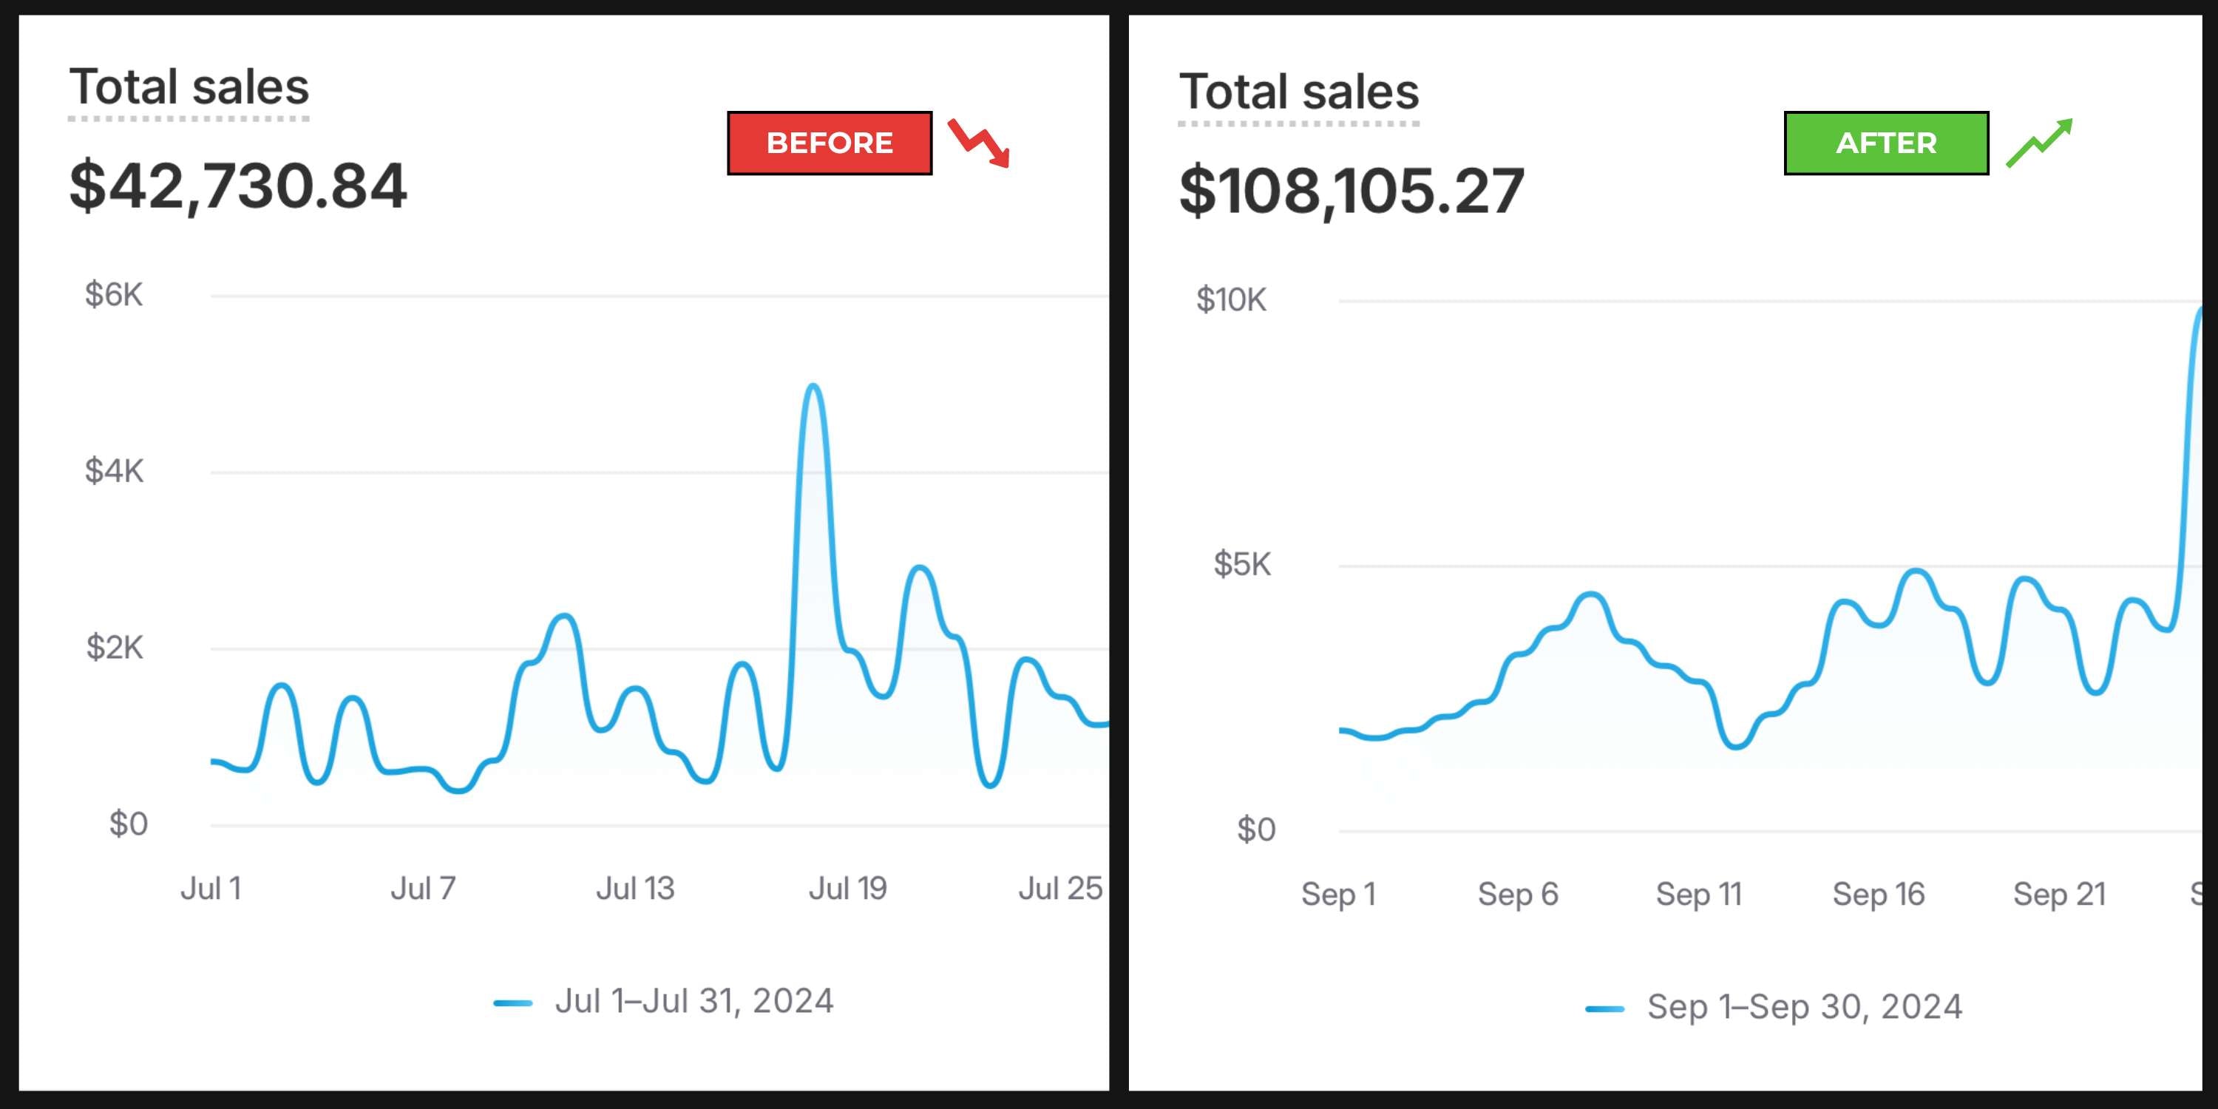Click the red BEFORE badge
The image size is (2218, 1109).
830,143
